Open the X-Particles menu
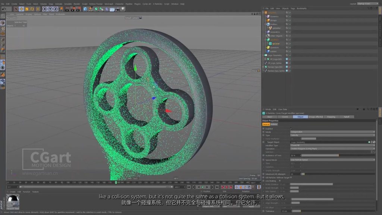 (158, 4)
